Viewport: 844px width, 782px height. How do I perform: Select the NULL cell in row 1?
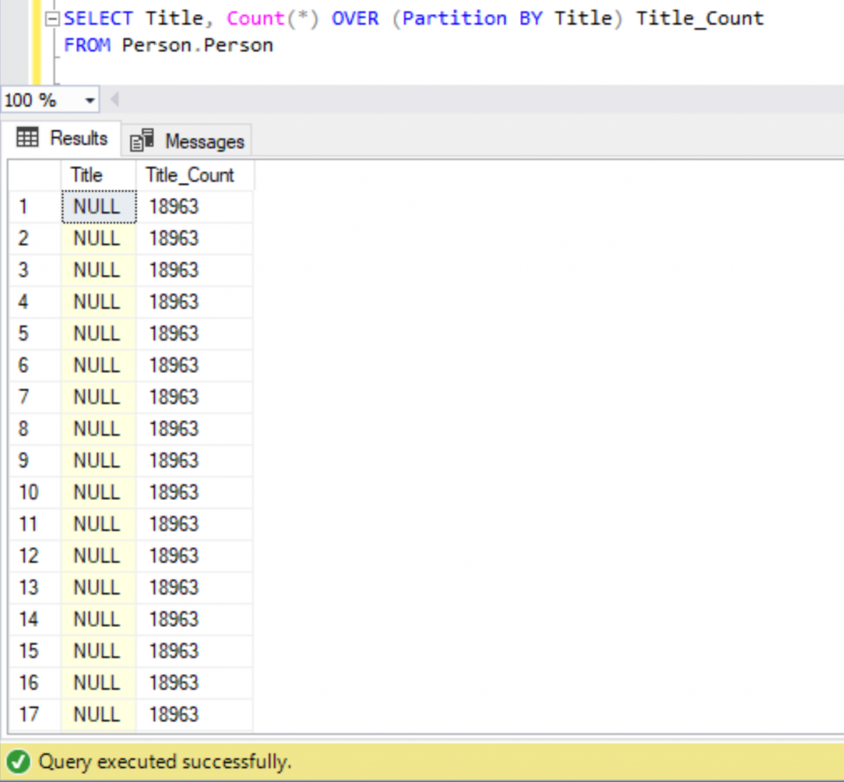coord(99,206)
